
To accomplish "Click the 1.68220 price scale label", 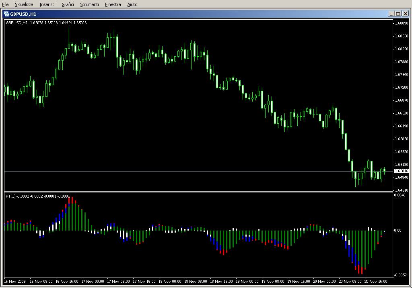I will 402,49.
